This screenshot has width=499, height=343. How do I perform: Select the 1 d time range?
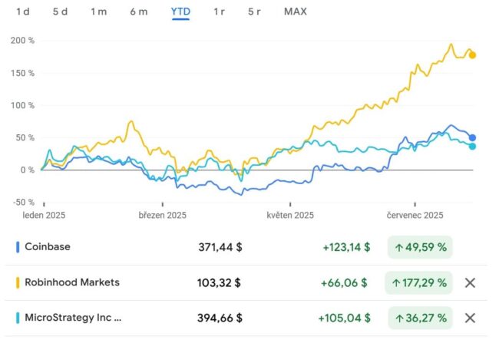tap(23, 12)
